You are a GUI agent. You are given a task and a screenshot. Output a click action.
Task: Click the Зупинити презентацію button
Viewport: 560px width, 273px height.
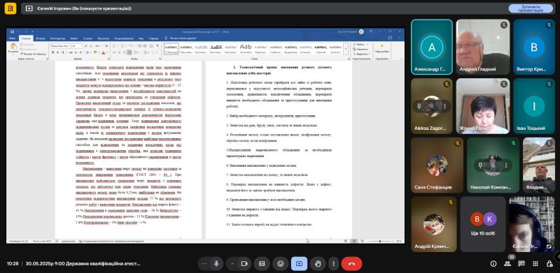coord(531,8)
